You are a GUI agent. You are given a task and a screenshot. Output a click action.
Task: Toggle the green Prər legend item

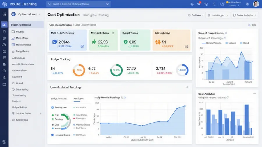pos(55,115)
